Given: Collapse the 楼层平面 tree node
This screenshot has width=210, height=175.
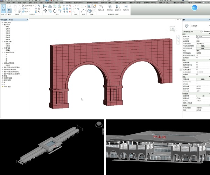Looking at the screenshot, I should coord(3,24).
